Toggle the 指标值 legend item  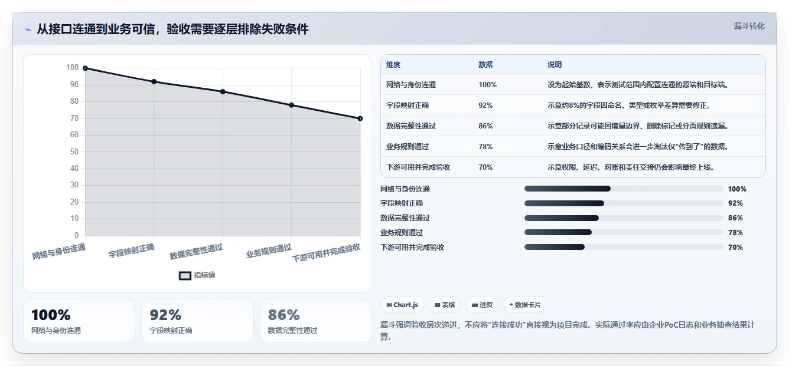tap(197, 275)
